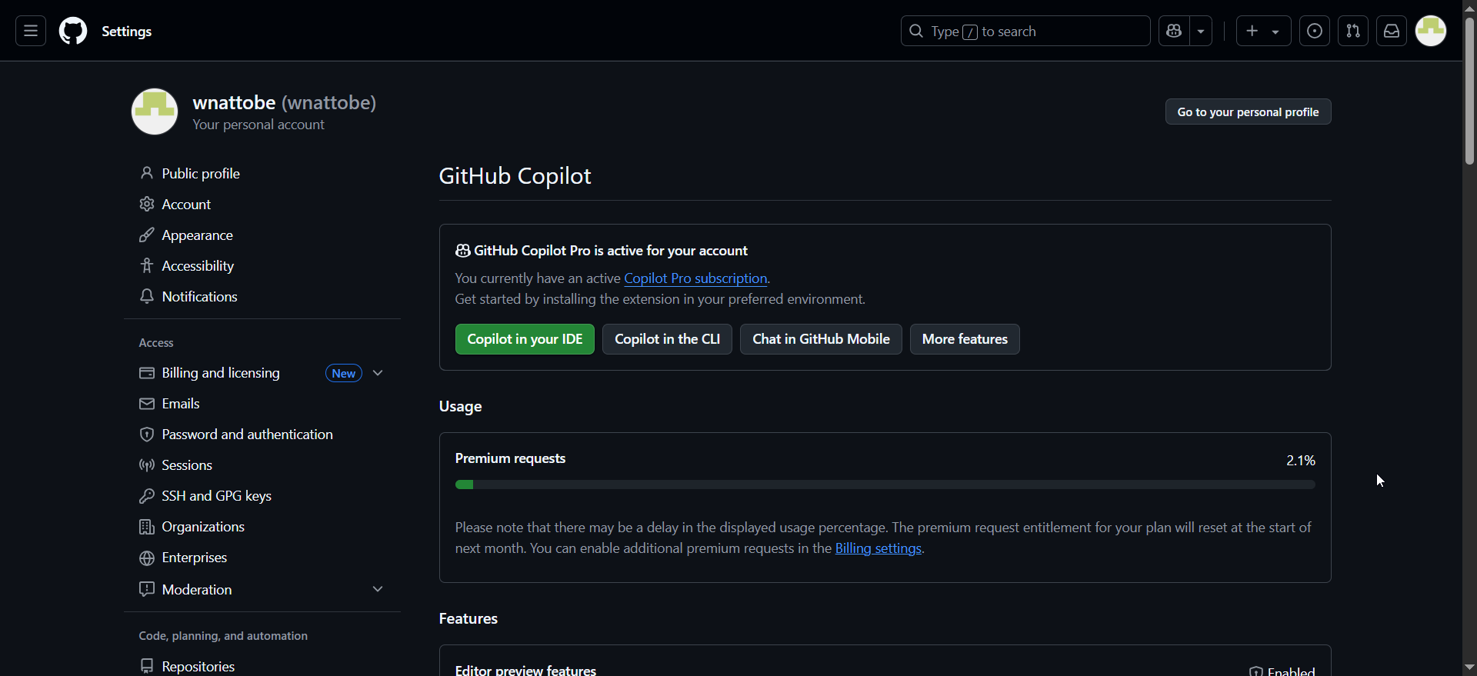Go to your personal profile button
1477x676 pixels.
tap(1248, 112)
